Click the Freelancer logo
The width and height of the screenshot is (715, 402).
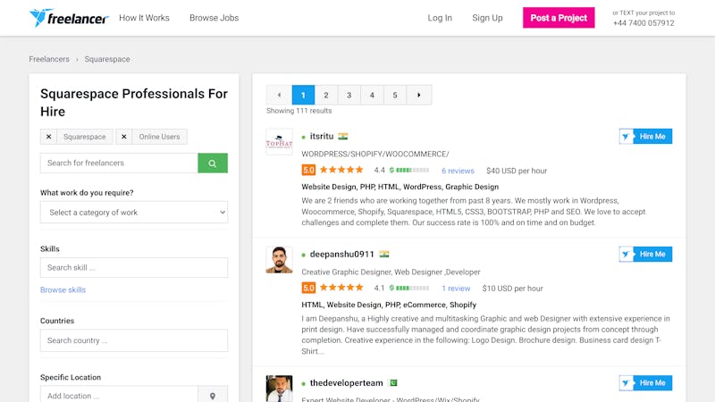pyautogui.click(x=69, y=18)
